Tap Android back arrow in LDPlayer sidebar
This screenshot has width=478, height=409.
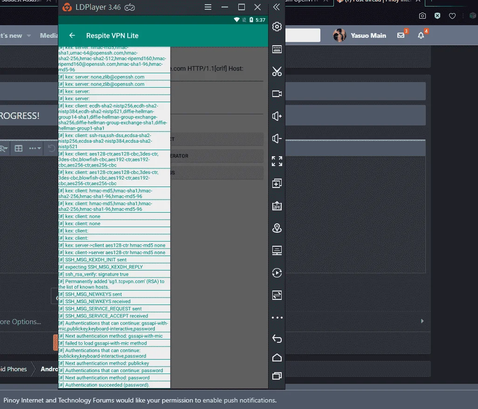point(277,339)
